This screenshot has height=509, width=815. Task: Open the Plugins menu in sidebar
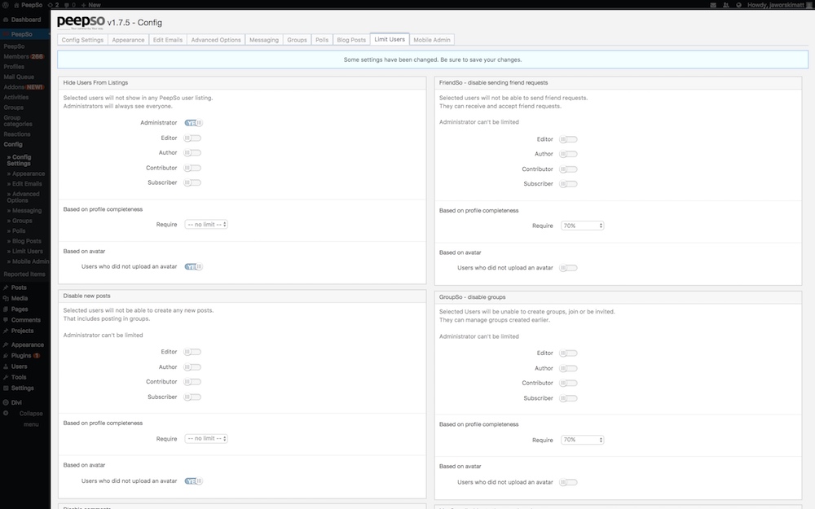click(21, 356)
